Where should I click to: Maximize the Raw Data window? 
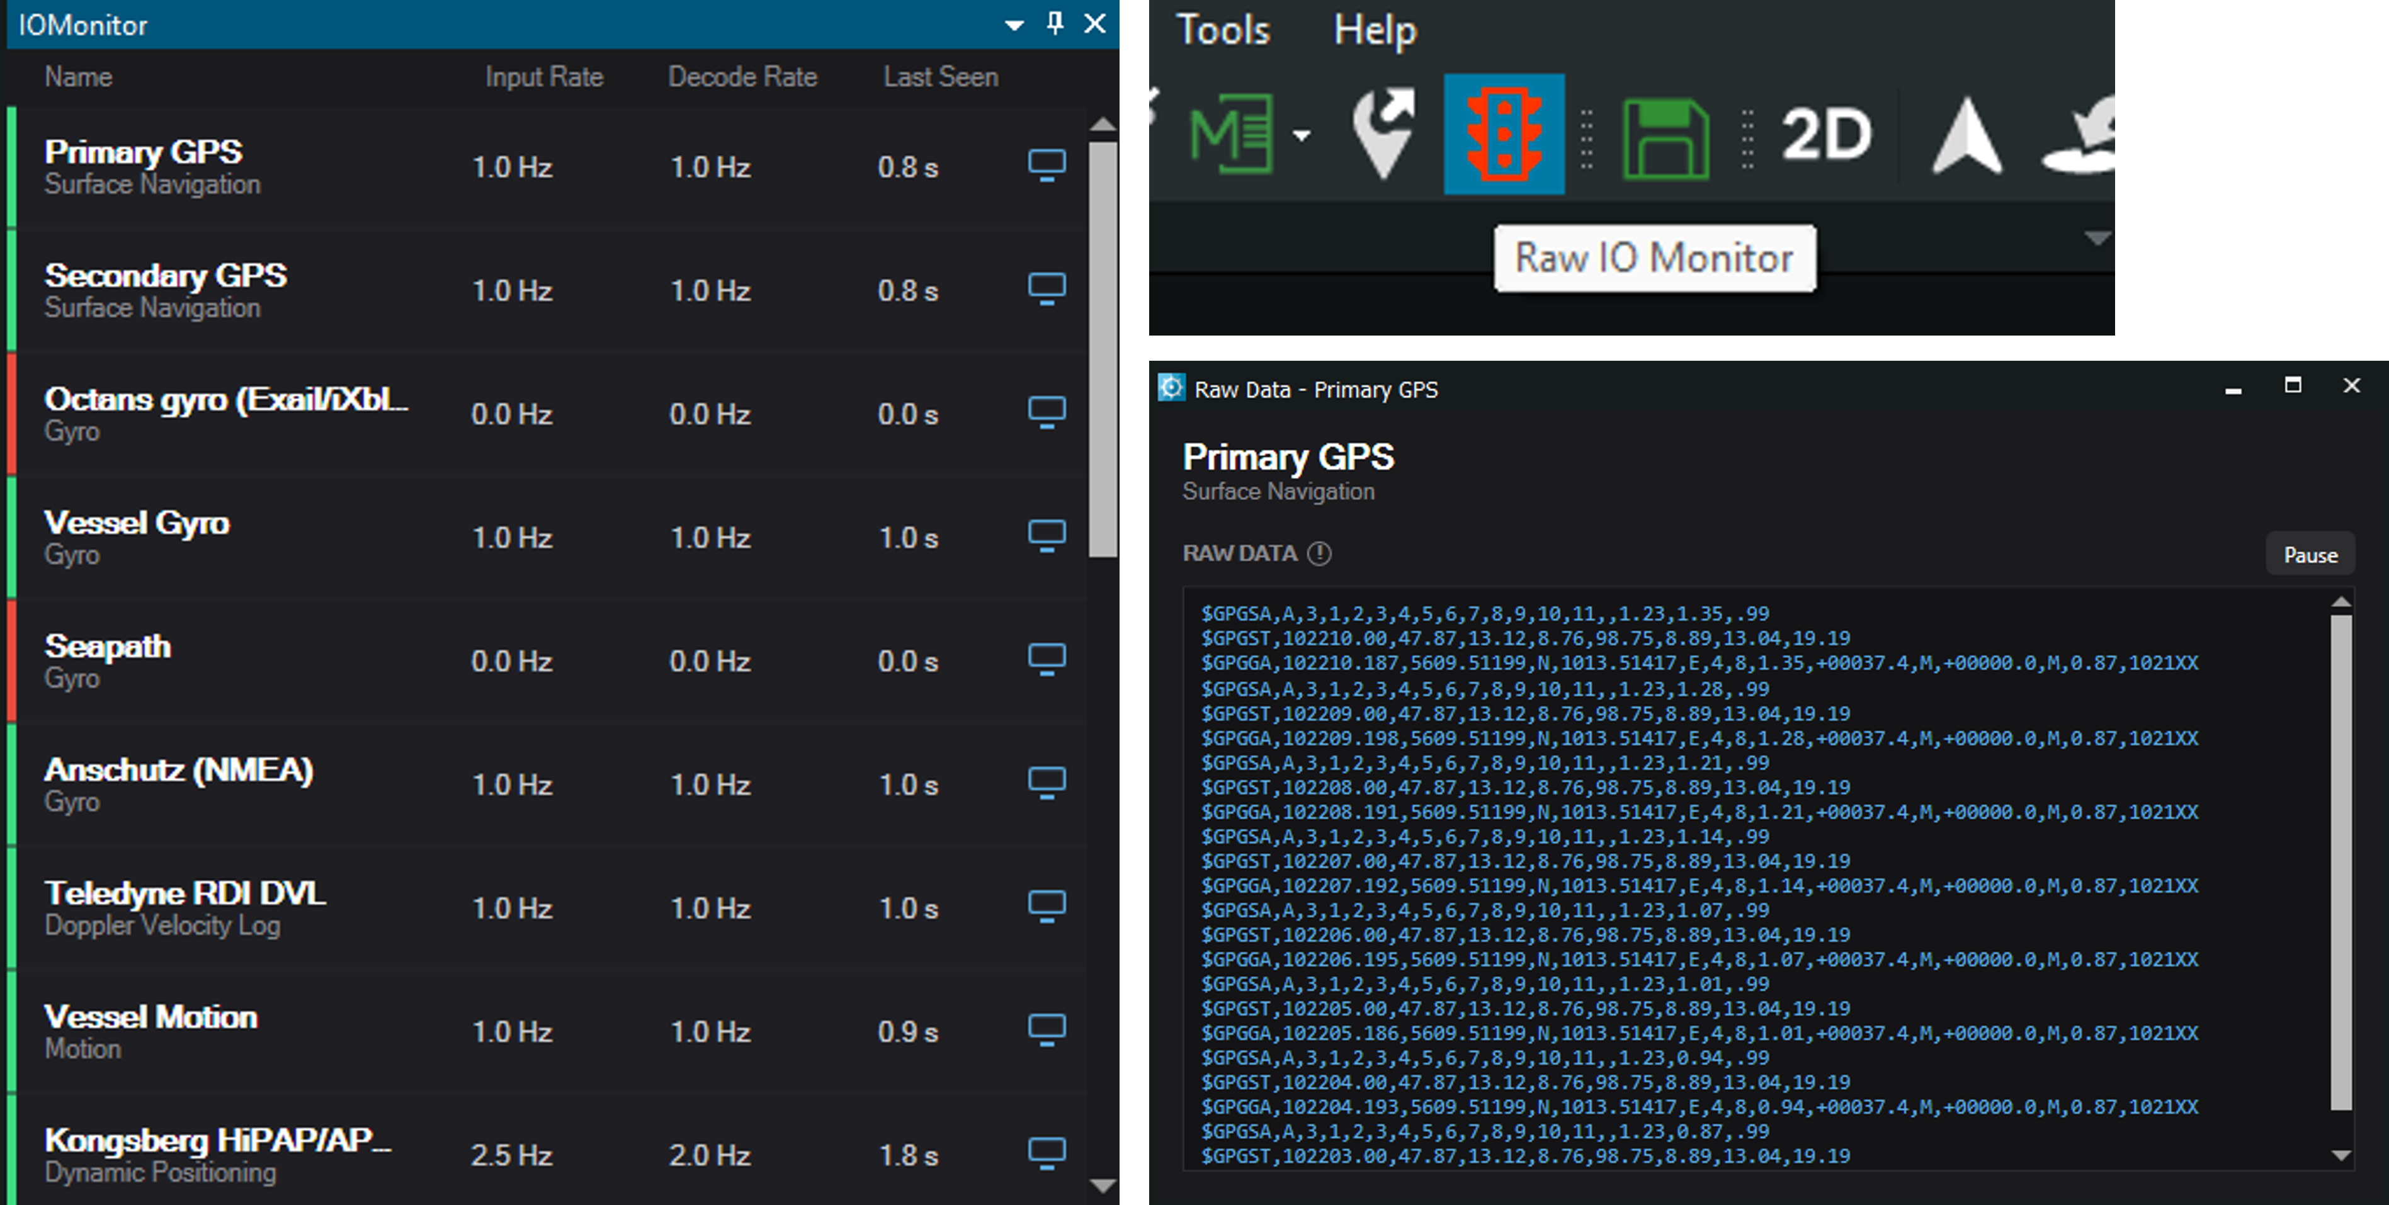tap(2293, 385)
